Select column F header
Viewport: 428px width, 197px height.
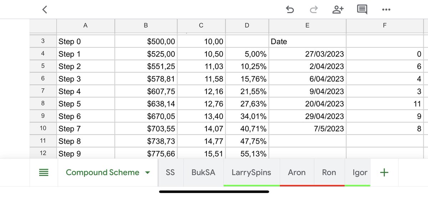(384, 25)
